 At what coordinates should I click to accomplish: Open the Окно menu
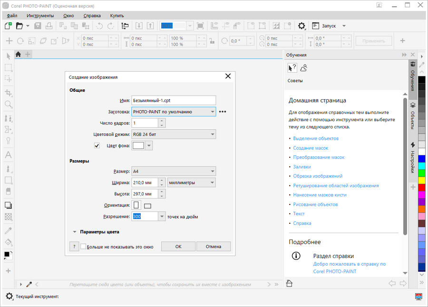[68, 16]
